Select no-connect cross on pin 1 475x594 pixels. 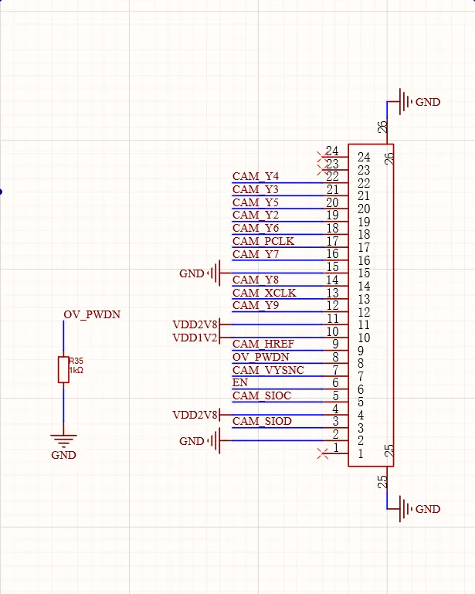[x=323, y=453]
